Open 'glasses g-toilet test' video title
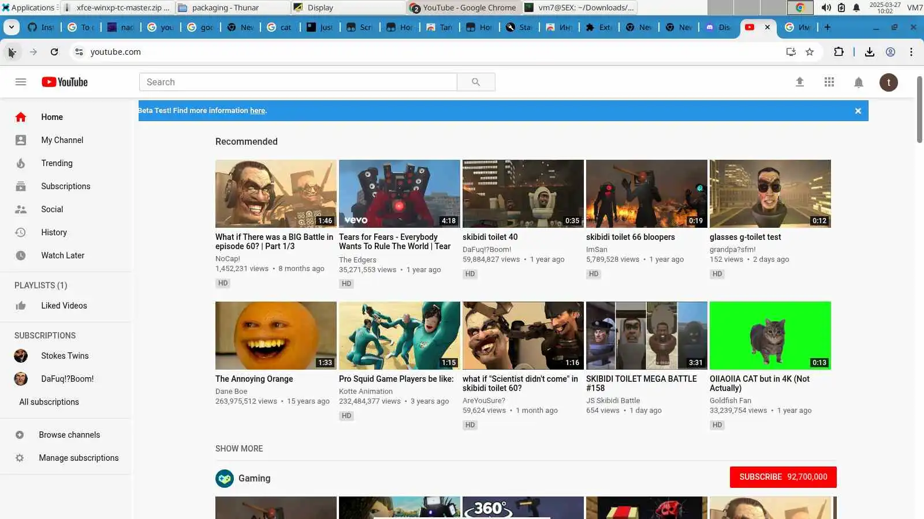This screenshot has height=519, width=924. point(745,237)
